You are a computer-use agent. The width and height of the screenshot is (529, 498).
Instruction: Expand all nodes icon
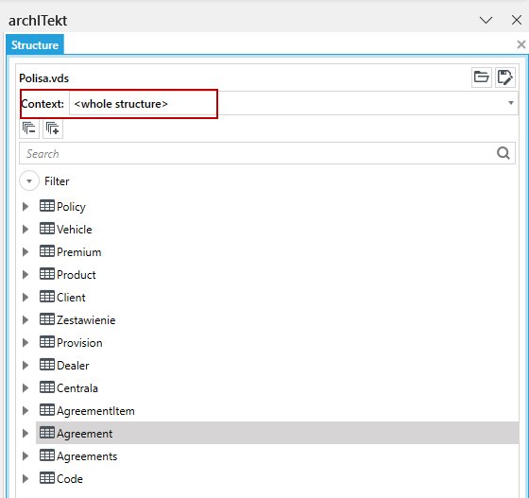[53, 129]
